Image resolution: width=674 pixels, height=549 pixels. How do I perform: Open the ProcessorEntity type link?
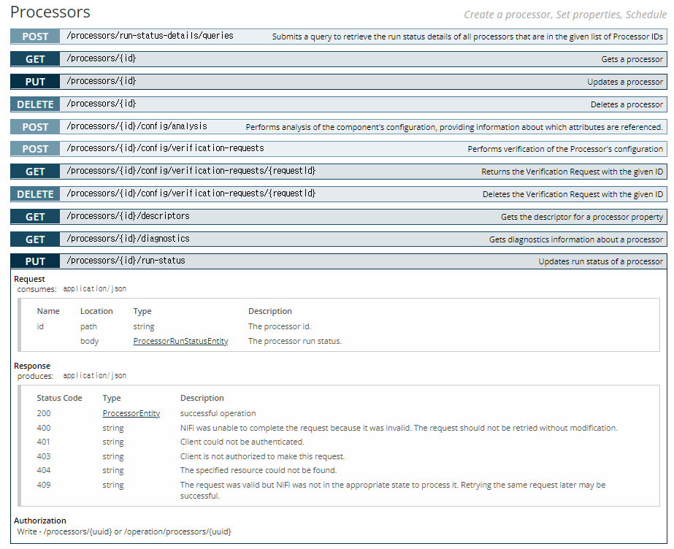pyautogui.click(x=131, y=413)
